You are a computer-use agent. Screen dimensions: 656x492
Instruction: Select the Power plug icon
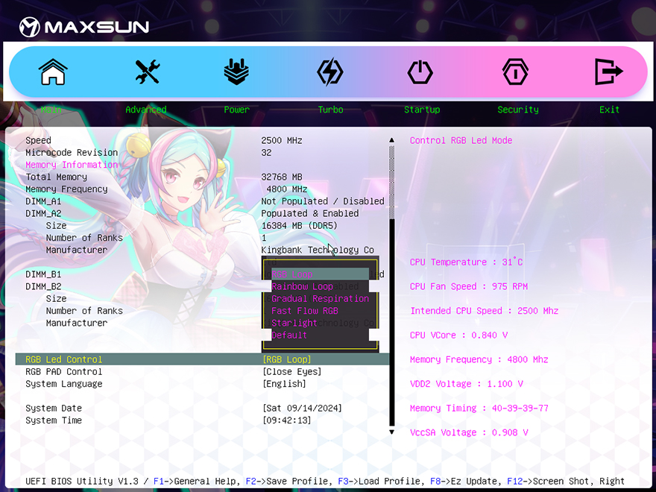236,72
